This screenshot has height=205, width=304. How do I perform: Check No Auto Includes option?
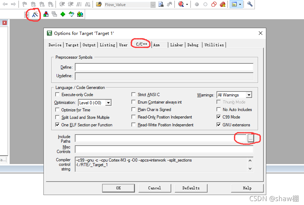click(x=219, y=110)
